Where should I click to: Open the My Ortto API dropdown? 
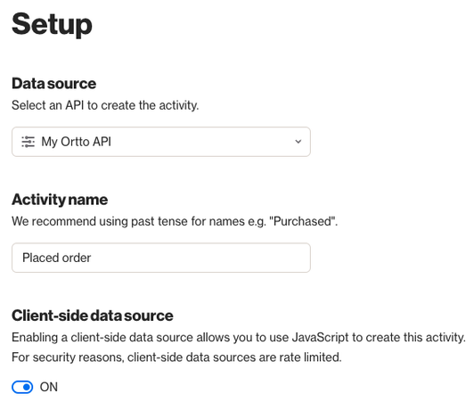click(161, 142)
